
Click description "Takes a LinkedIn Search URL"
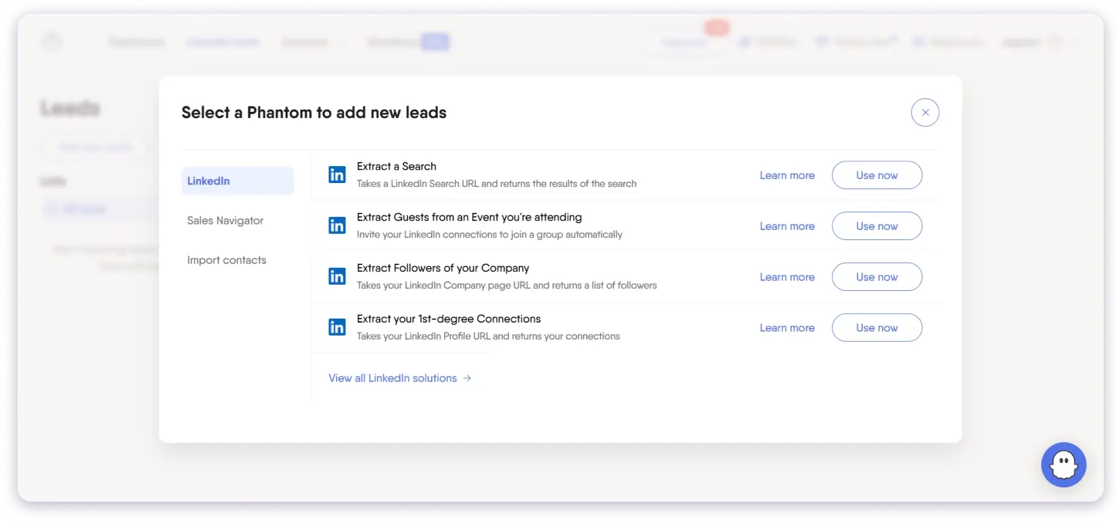click(x=497, y=184)
